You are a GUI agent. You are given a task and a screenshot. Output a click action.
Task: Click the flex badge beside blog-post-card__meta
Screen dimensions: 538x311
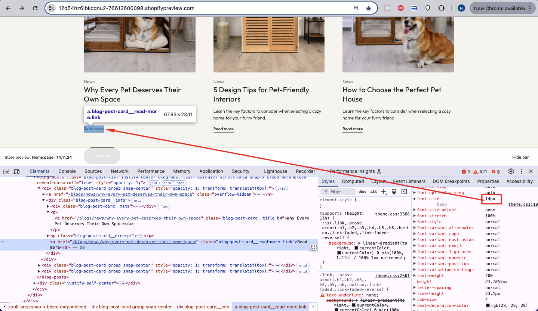click(163, 206)
